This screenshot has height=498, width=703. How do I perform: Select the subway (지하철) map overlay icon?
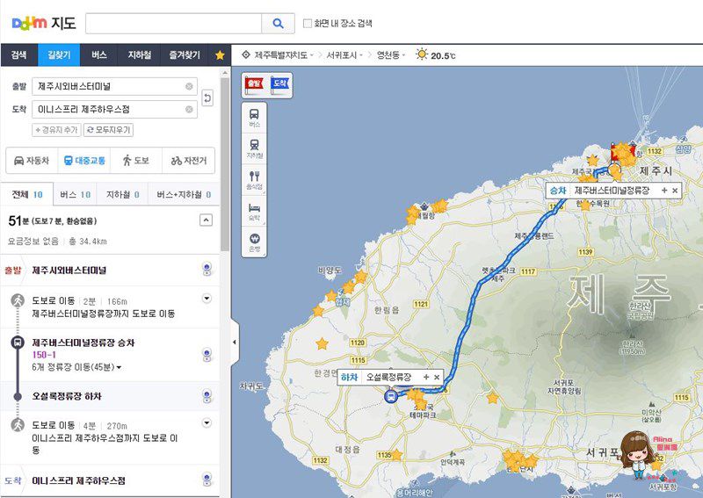[254, 148]
